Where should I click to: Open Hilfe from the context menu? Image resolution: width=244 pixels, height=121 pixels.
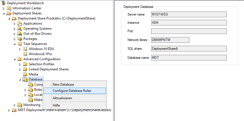click(56, 105)
